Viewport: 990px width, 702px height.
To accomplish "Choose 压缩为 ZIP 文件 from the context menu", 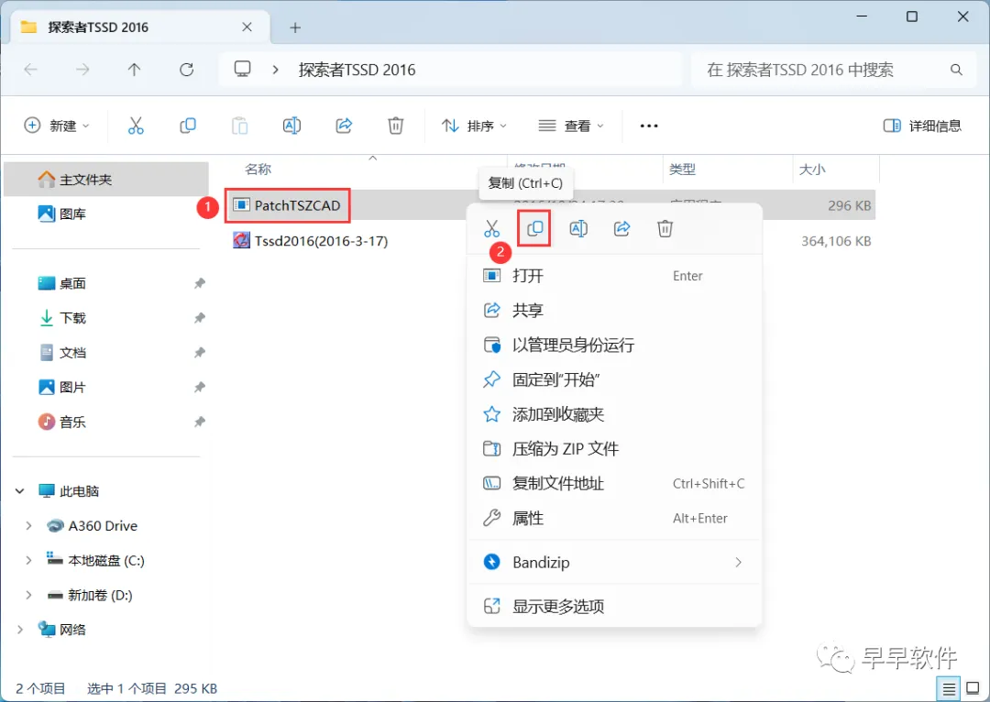I will point(614,449).
